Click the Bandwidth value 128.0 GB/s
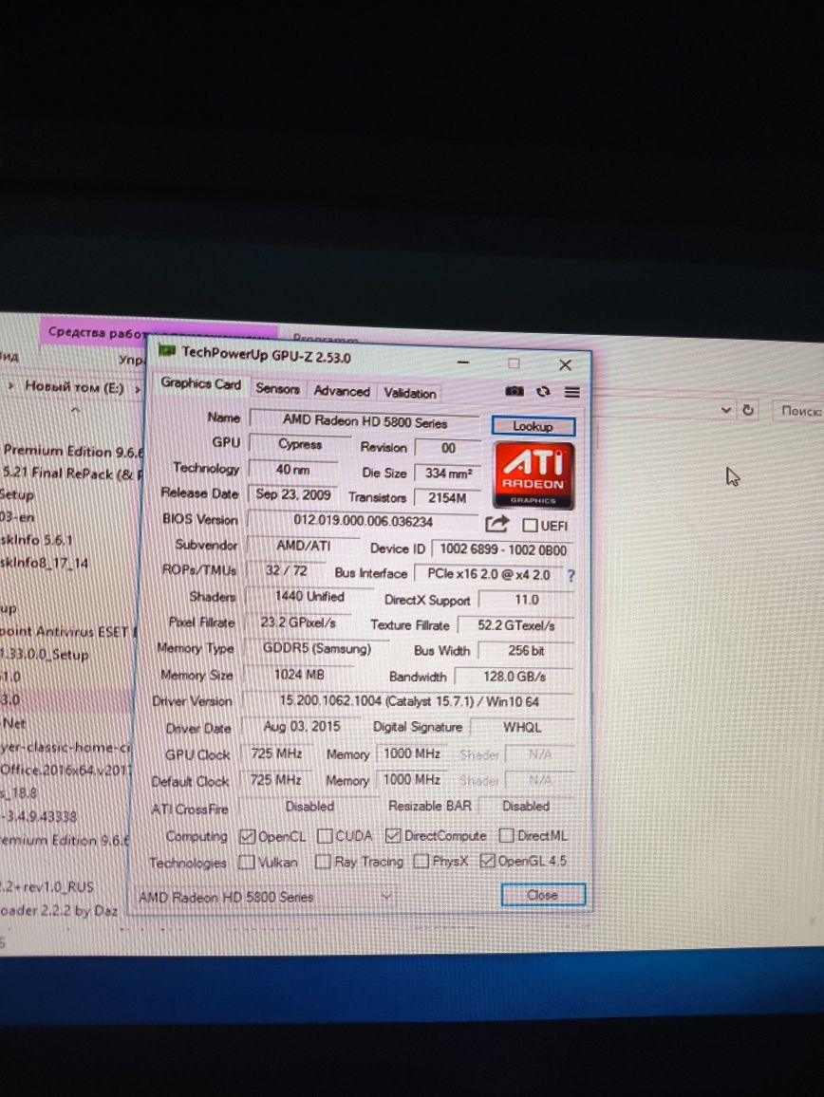 515,677
